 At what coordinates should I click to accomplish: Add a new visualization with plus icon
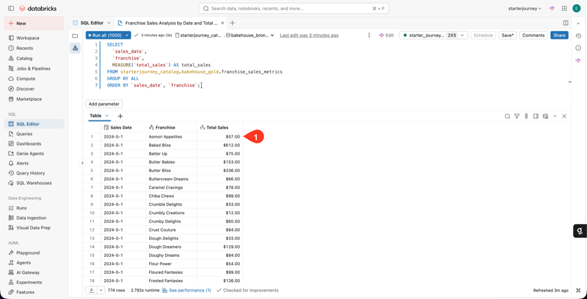pos(120,116)
